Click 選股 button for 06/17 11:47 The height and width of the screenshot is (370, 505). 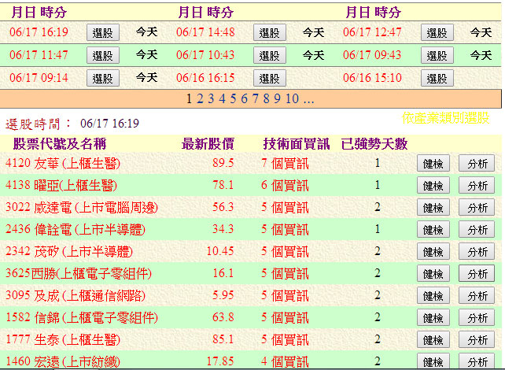(103, 55)
